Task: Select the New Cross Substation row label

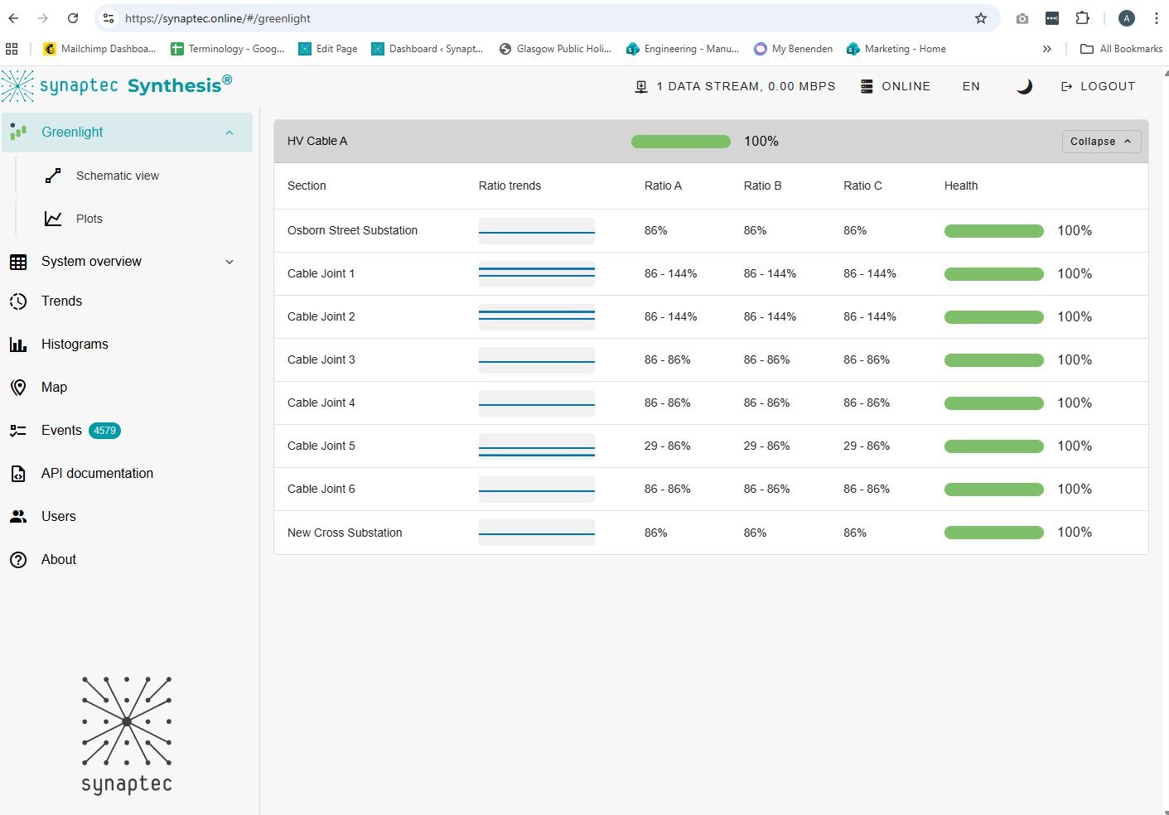Action: pyautogui.click(x=345, y=533)
